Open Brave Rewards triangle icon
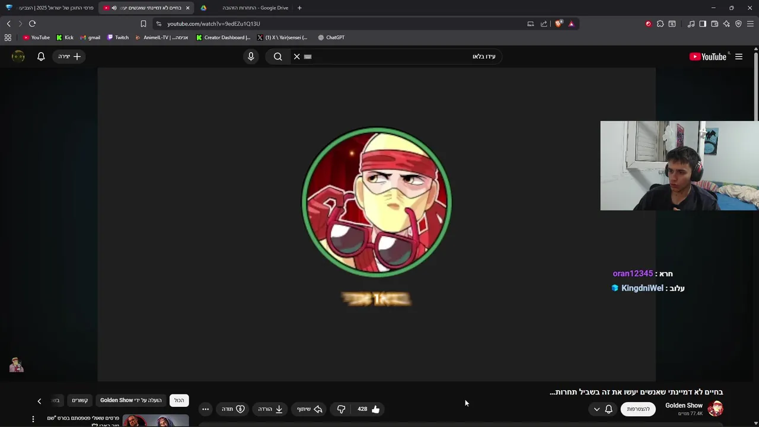Screen dimensions: 759x427 tap(571, 24)
